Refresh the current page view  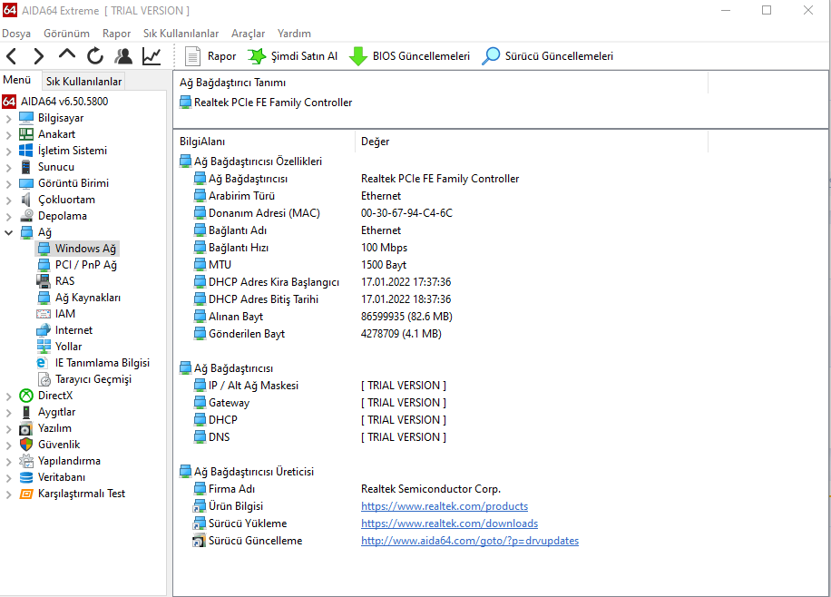(95, 56)
